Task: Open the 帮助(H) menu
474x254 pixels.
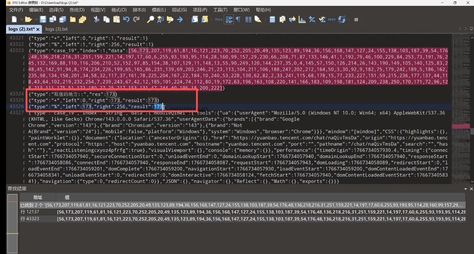Action: tap(263, 10)
